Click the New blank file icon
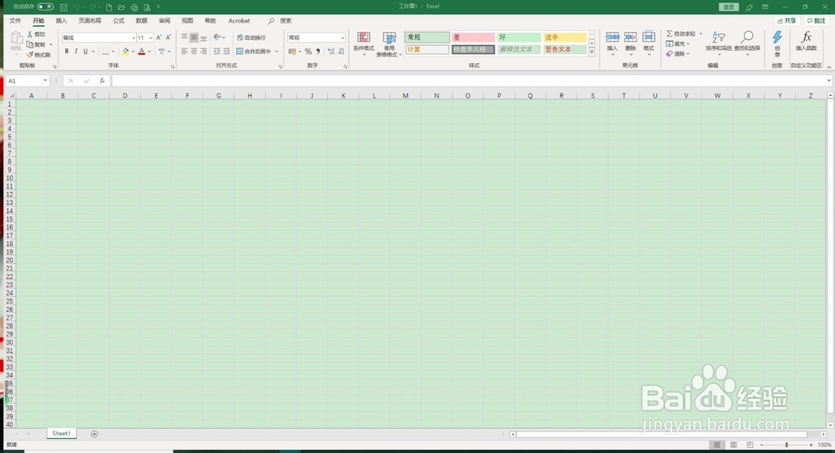Screen dimensions: 835x453 pos(109,8)
